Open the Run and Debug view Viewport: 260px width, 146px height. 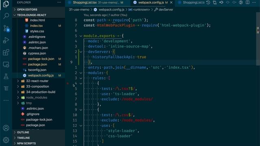(6, 40)
